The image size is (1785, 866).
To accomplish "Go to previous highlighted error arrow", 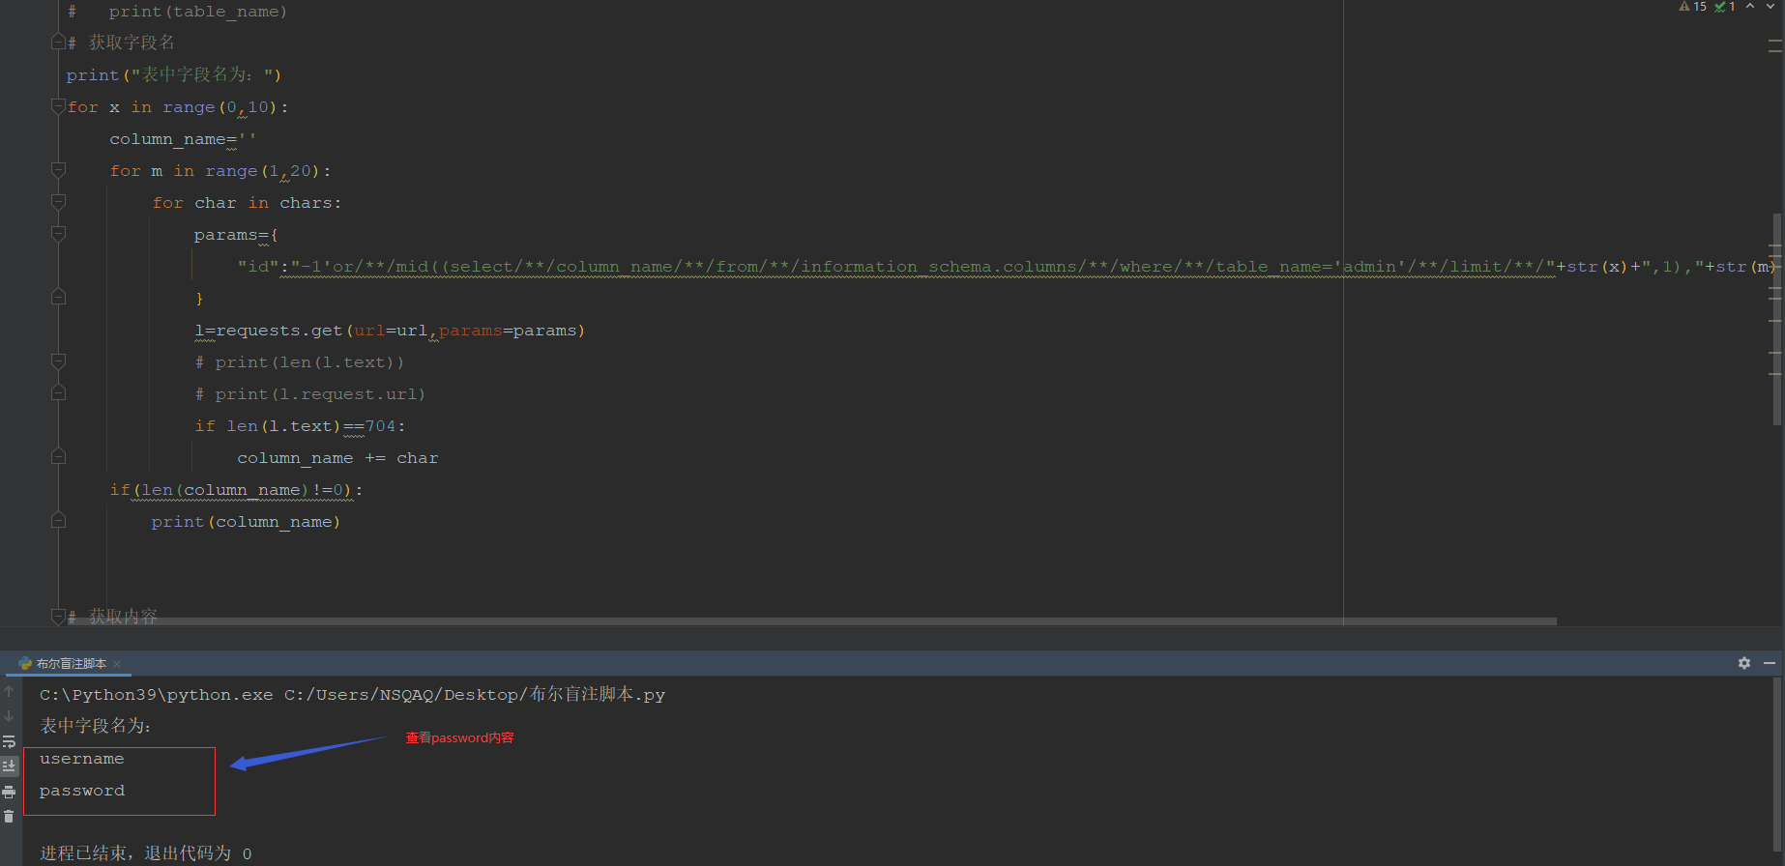I will (1750, 7).
